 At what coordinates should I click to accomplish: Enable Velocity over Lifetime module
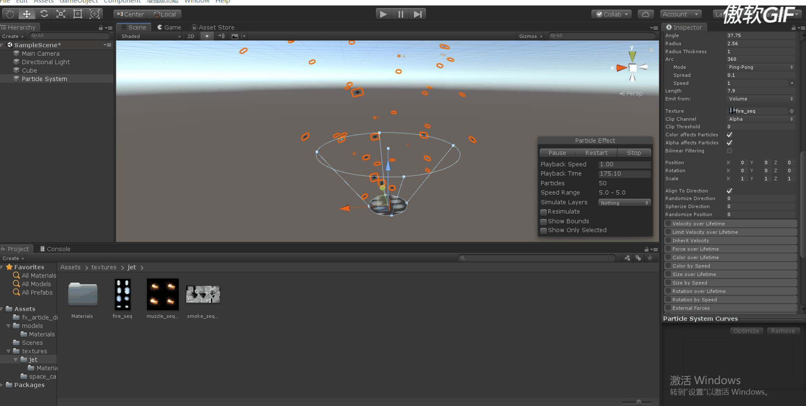pos(668,224)
